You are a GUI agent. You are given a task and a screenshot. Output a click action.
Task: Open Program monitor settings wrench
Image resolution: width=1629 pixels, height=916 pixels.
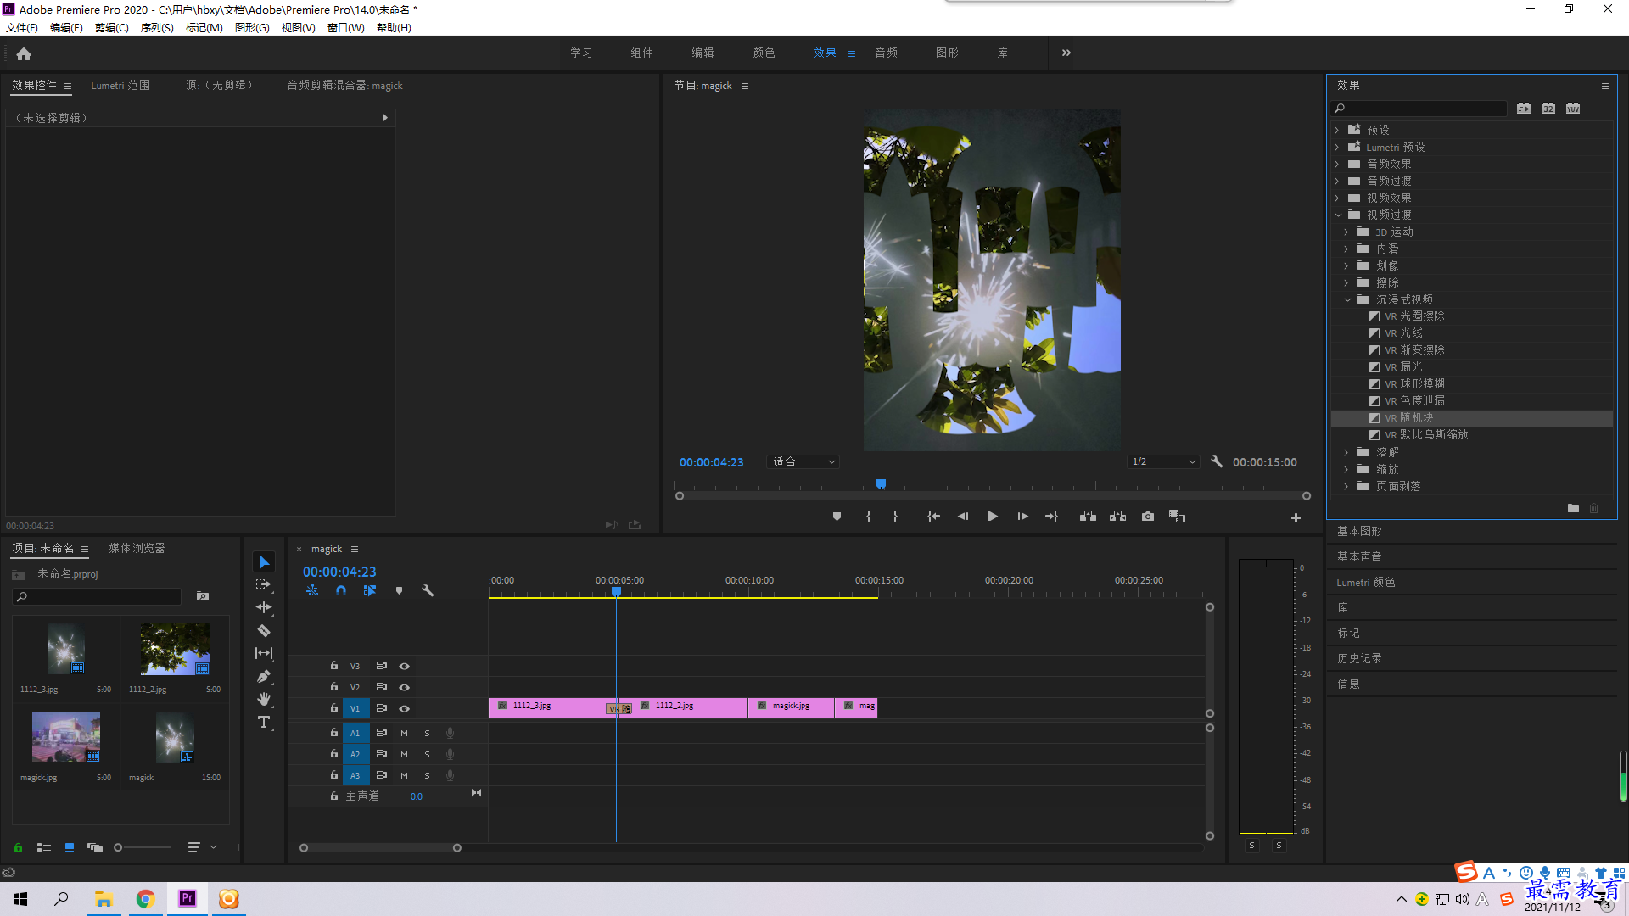[x=1217, y=462]
